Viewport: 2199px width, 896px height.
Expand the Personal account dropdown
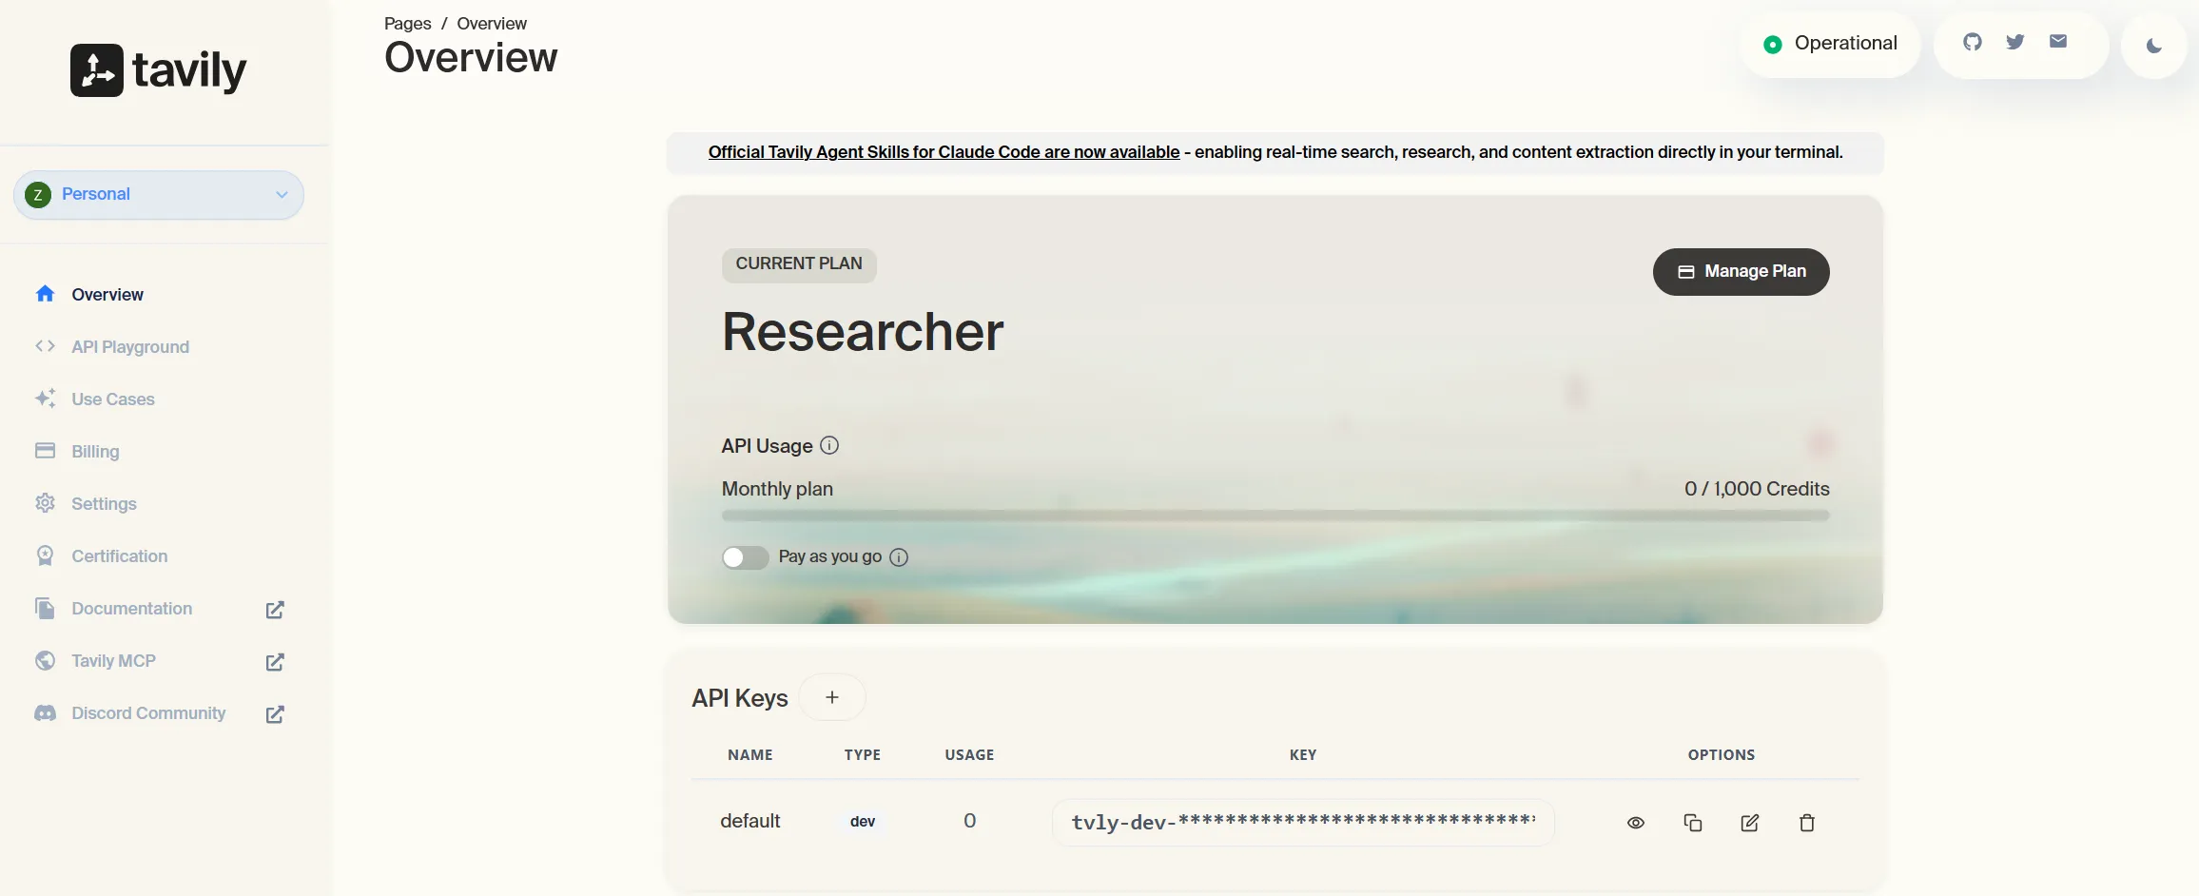[159, 195]
